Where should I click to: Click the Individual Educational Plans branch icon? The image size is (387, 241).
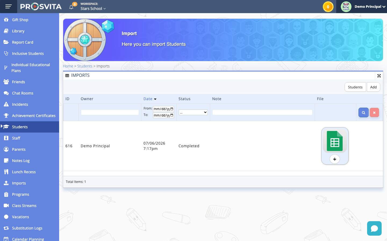click(6, 68)
